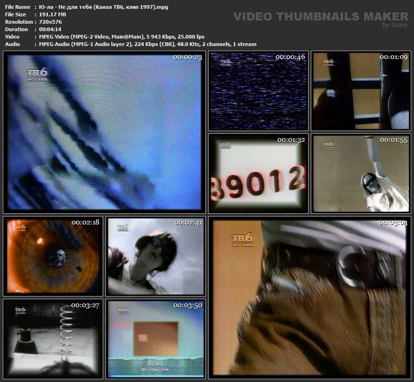Click the TV6 logo on belt buckle frame
The width and height of the screenshot is (414, 382).
[x=243, y=239]
